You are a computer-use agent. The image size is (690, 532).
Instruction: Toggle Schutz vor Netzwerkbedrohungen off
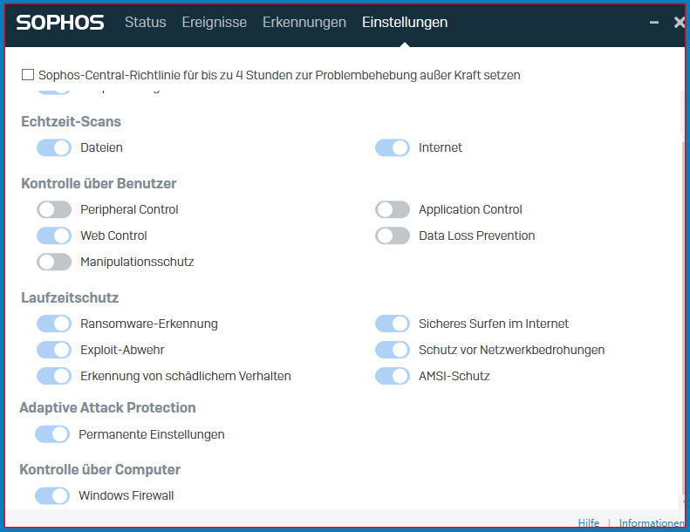[393, 350]
